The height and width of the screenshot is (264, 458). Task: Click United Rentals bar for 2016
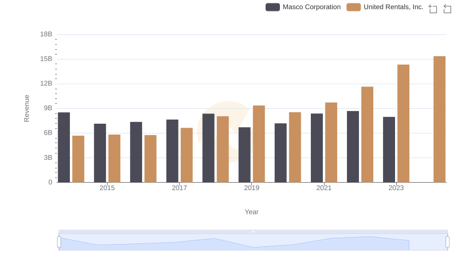pyautogui.click(x=151, y=159)
